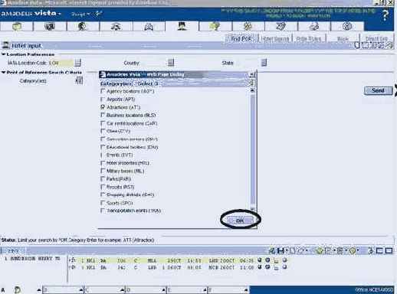The height and width of the screenshot is (294, 397).
Task: Open the fourth bottom bar dropdown
Action: pos(164,290)
